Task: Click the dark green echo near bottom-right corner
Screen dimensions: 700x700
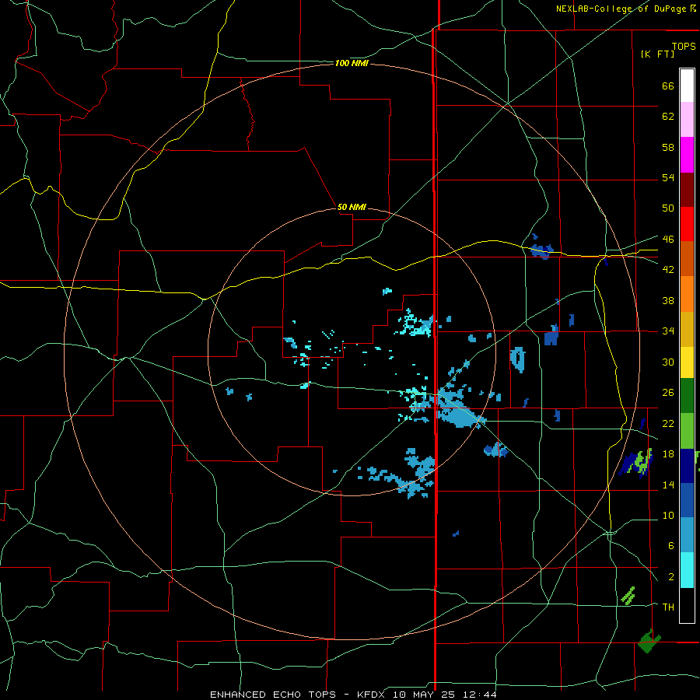Action: pos(649,641)
